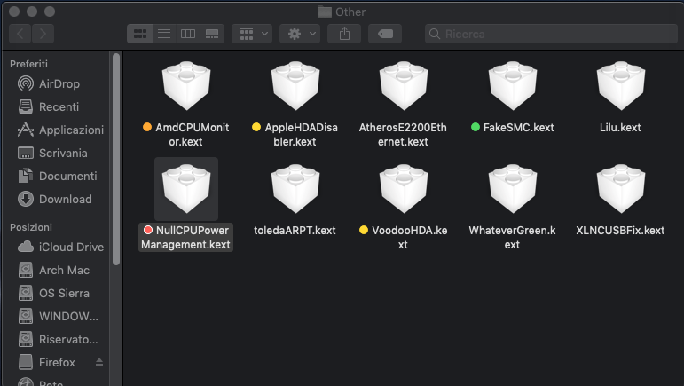Switch to icon view

(139, 34)
